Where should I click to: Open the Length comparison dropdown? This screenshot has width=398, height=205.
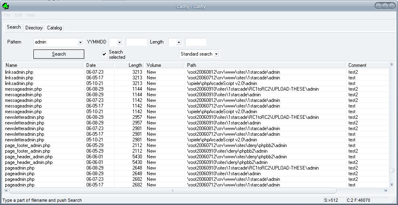pyautogui.click(x=179, y=42)
